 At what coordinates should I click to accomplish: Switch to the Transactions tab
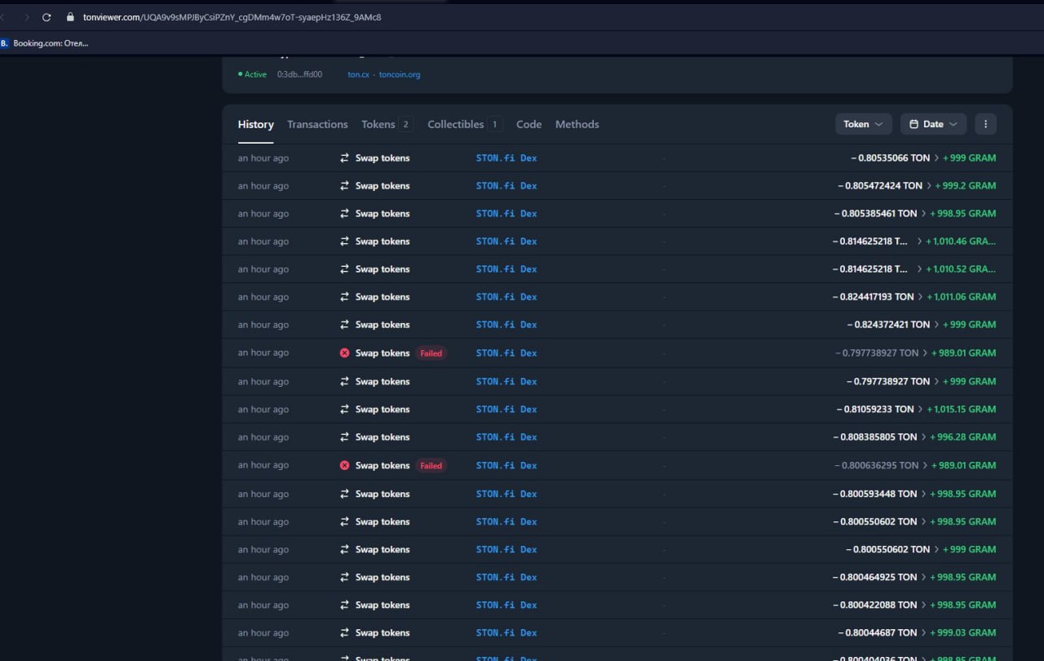click(x=317, y=125)
